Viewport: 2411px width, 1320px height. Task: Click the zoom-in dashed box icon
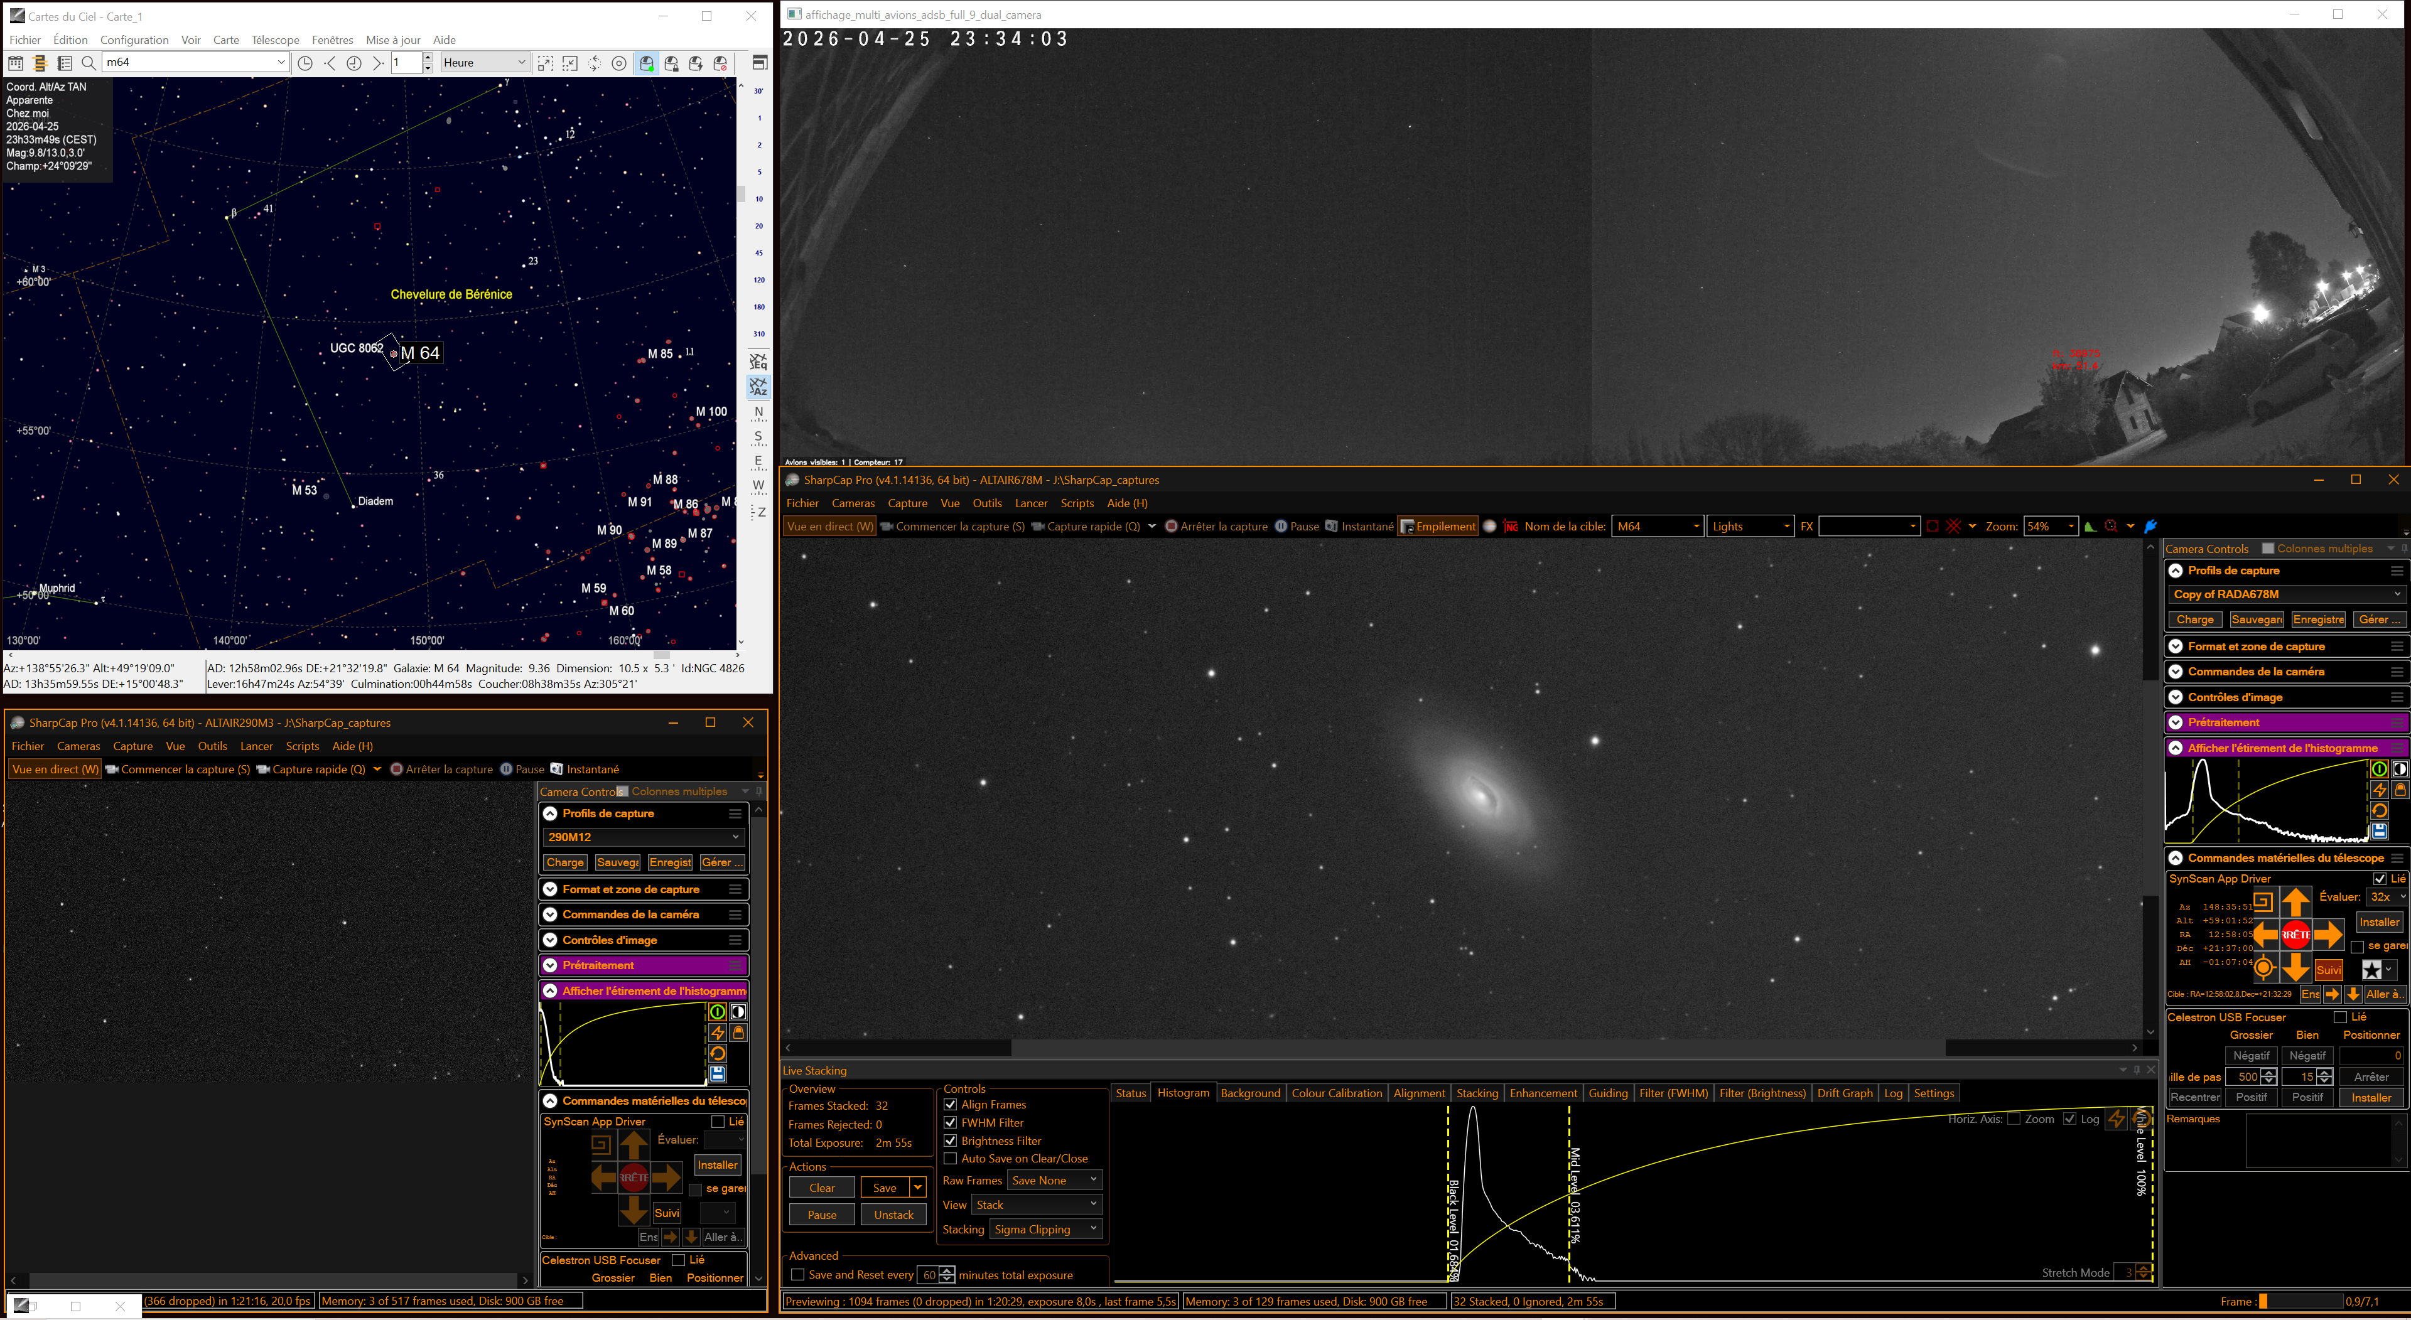click(546, 63)
